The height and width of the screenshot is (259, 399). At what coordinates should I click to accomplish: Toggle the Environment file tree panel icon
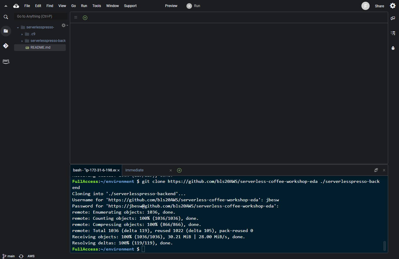(x=6, y=31)
